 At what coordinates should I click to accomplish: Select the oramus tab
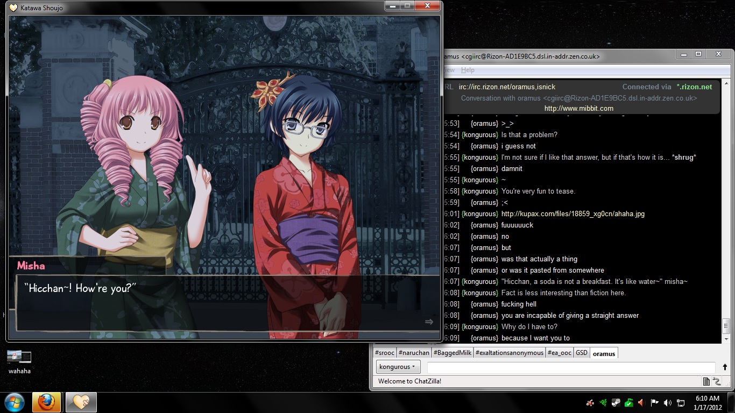tap(604, 353)
